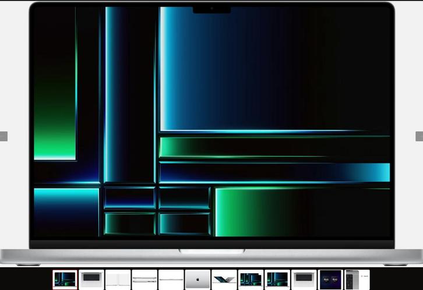Open the angled open MacBook thumbnail
This screenshot has width=423, height=290.
[224, 280]
